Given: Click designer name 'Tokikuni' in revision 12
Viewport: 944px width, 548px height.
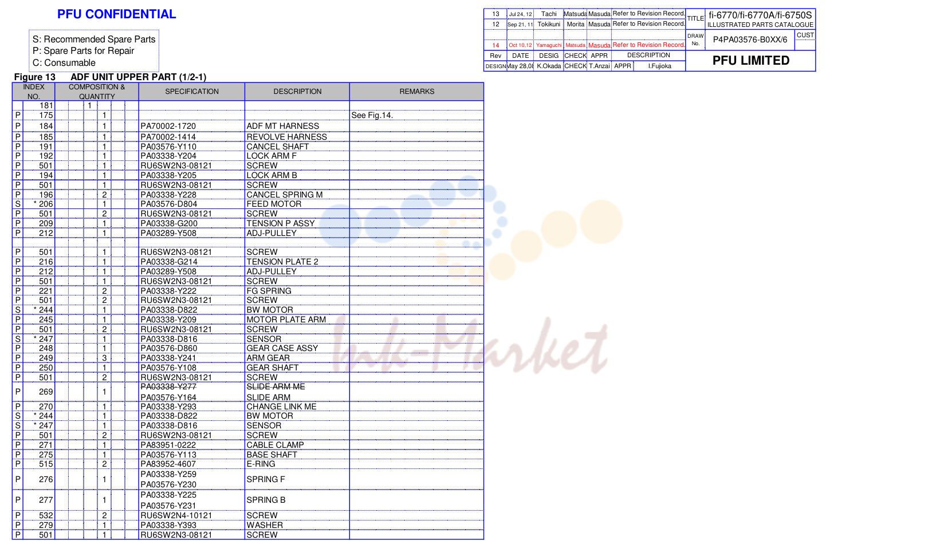Looking at the screenshot, I should pos(549,24).
